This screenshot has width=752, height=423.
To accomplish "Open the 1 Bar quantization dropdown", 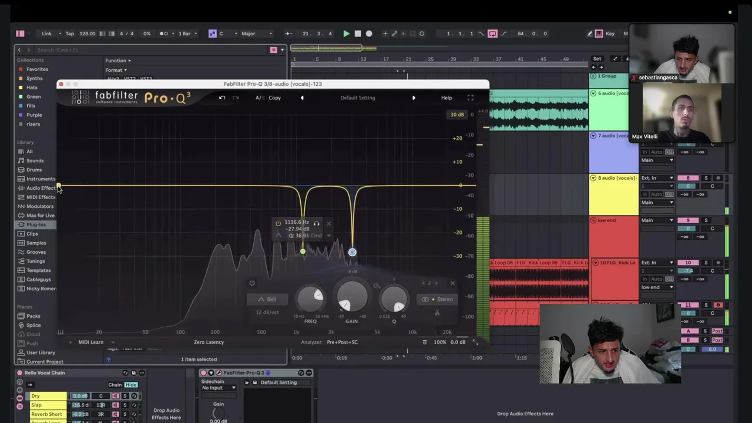I will (x=186, y=33).
